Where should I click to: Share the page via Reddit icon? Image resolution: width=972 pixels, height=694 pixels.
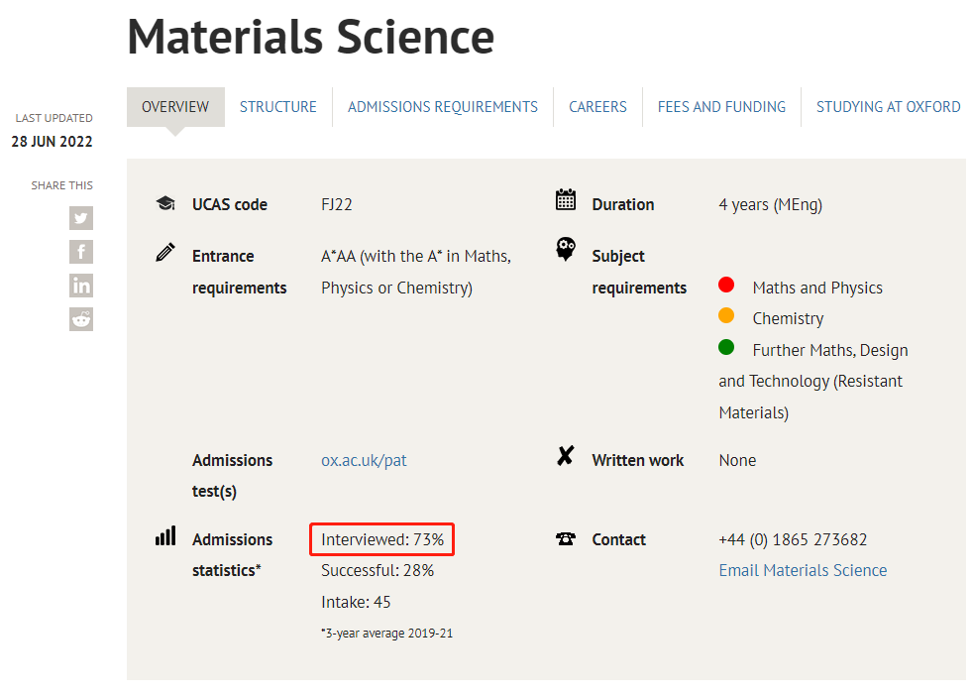click(x=81, y=318)
